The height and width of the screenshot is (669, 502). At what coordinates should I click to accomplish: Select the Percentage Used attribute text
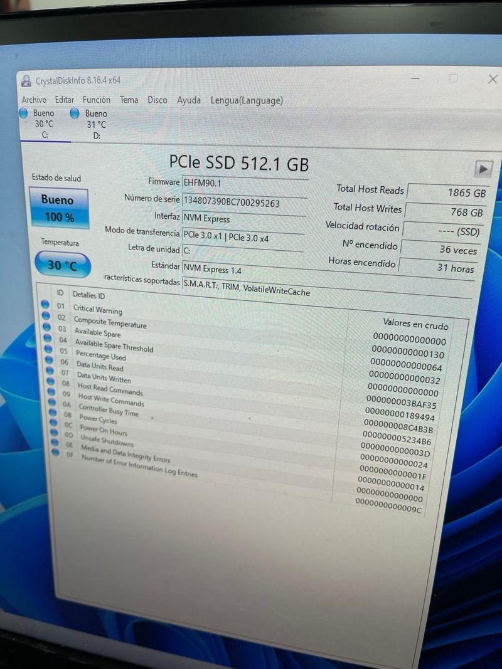pyautogui.click(x=101, y=355)
